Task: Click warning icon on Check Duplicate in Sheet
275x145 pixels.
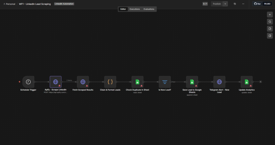Action: point(142,86)
